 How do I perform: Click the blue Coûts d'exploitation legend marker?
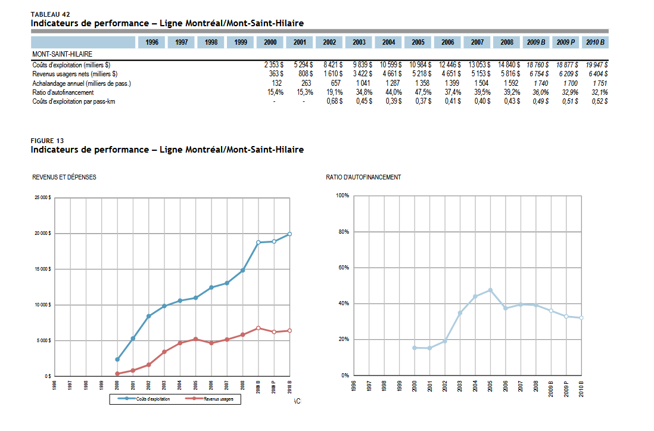(127, 399)
